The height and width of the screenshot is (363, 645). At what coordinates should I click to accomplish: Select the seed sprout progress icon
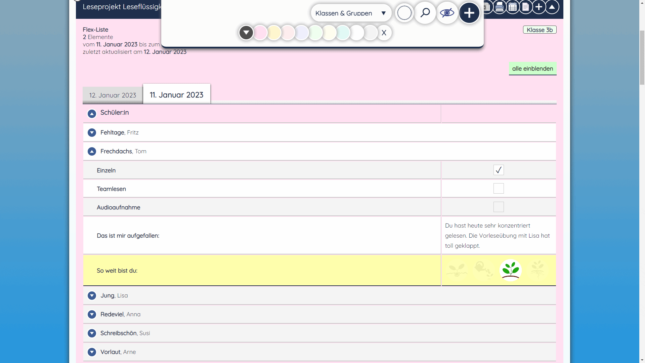click(x=457, y=270)
